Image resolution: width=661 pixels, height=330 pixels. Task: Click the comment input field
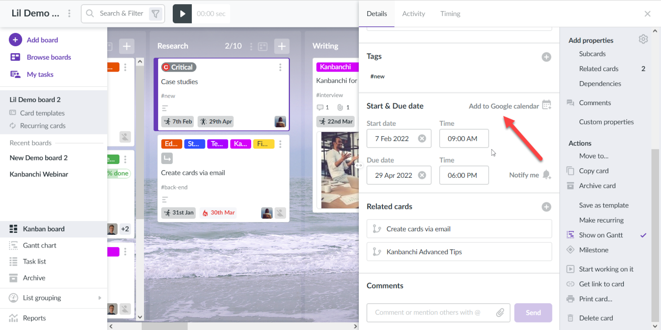(x=438, y=313)
